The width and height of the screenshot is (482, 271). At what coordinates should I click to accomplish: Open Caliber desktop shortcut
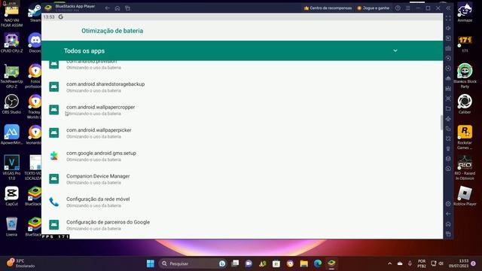(465, 104)
